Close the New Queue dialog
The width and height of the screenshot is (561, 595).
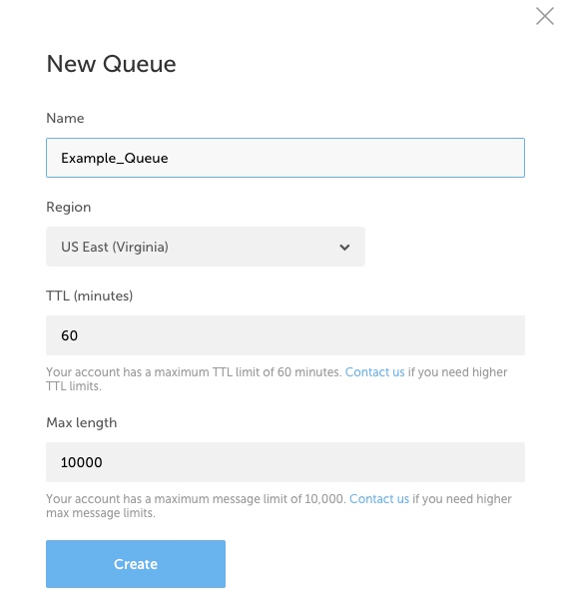pyautogui.click(x=545, y=16)
